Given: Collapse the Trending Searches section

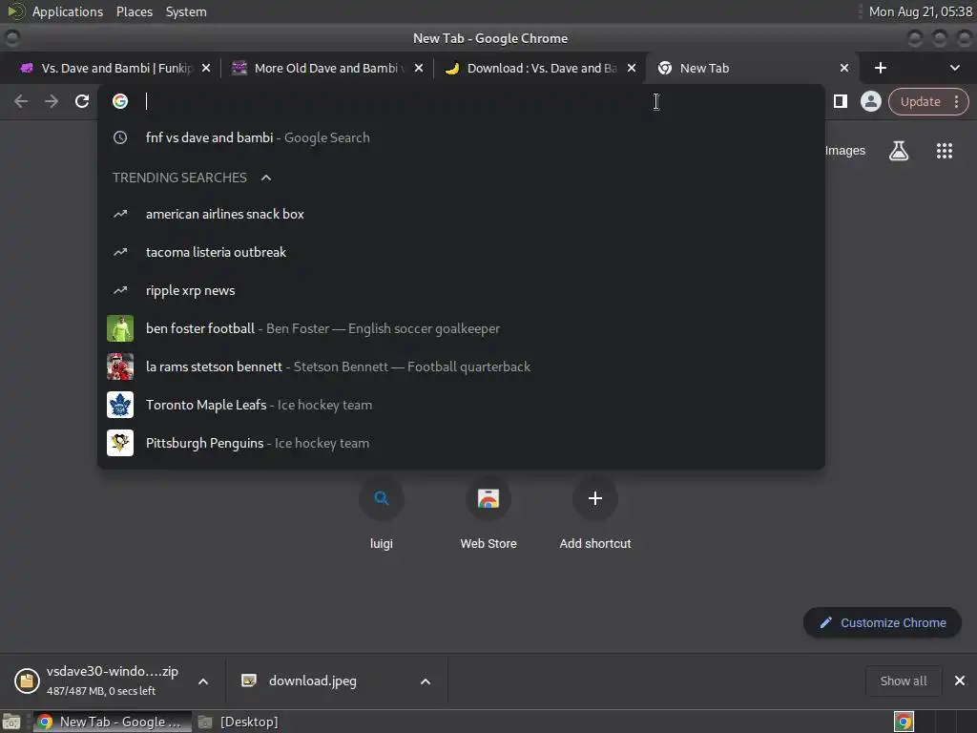Looking at the screenshot, I should pyautogui.click(x=266, y=178).
